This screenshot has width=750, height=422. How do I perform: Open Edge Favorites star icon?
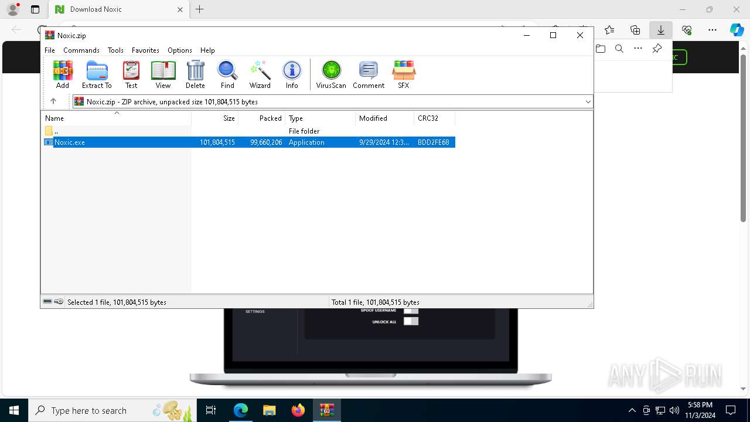(609, 30)
